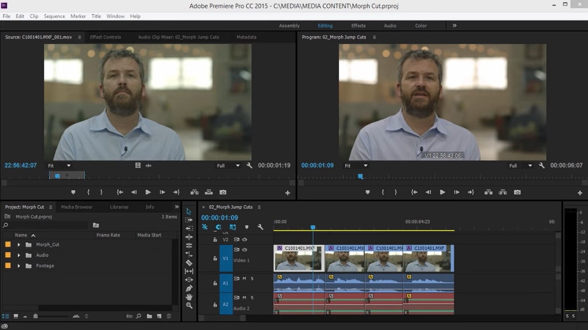Select the Slip tool
Viewport: 588px width, 330px height.
(189, 271)
